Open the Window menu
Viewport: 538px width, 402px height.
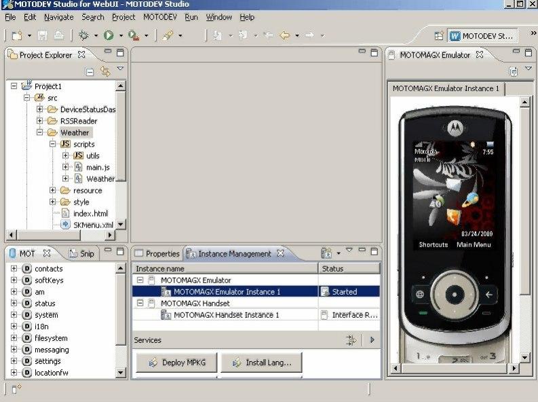219,17
